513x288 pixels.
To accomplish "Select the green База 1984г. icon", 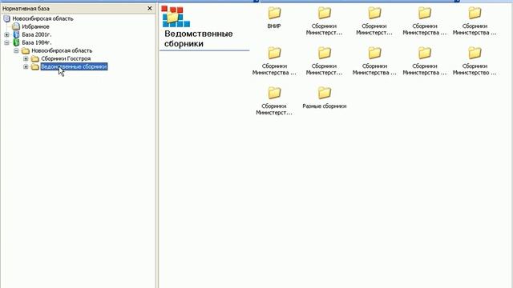I will [x=16, y=42].
